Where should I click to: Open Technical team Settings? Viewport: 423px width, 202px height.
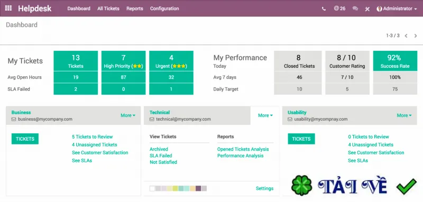coord(265,188)
